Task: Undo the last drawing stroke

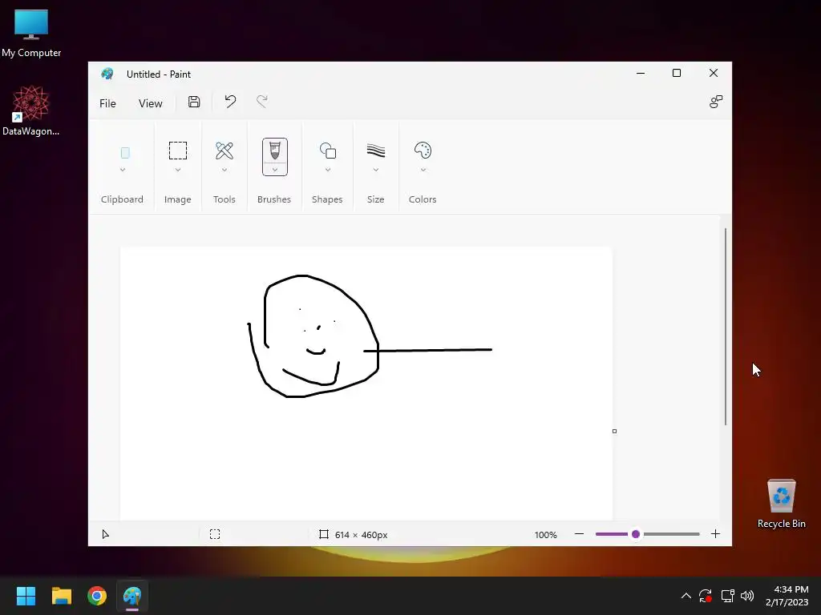Action: click(x=230, y=102)
